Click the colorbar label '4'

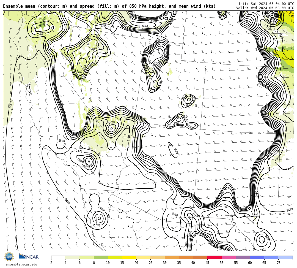pos(65,263)
